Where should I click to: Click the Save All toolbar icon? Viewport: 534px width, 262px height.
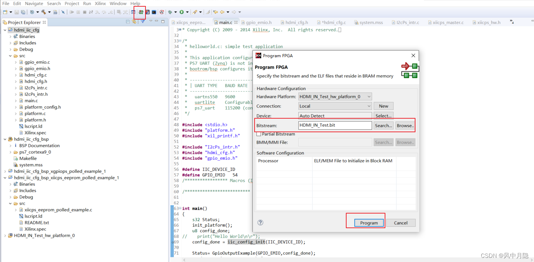[x=23, y=12]
